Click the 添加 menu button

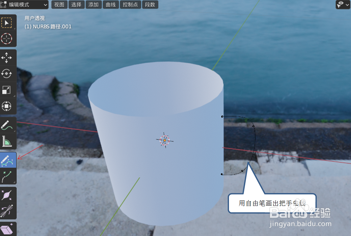click(94, 5)
